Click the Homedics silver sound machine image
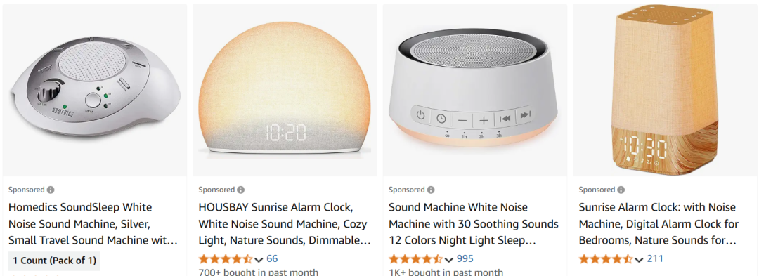This screenshot has height=276, width=759. tap(95, 90)
